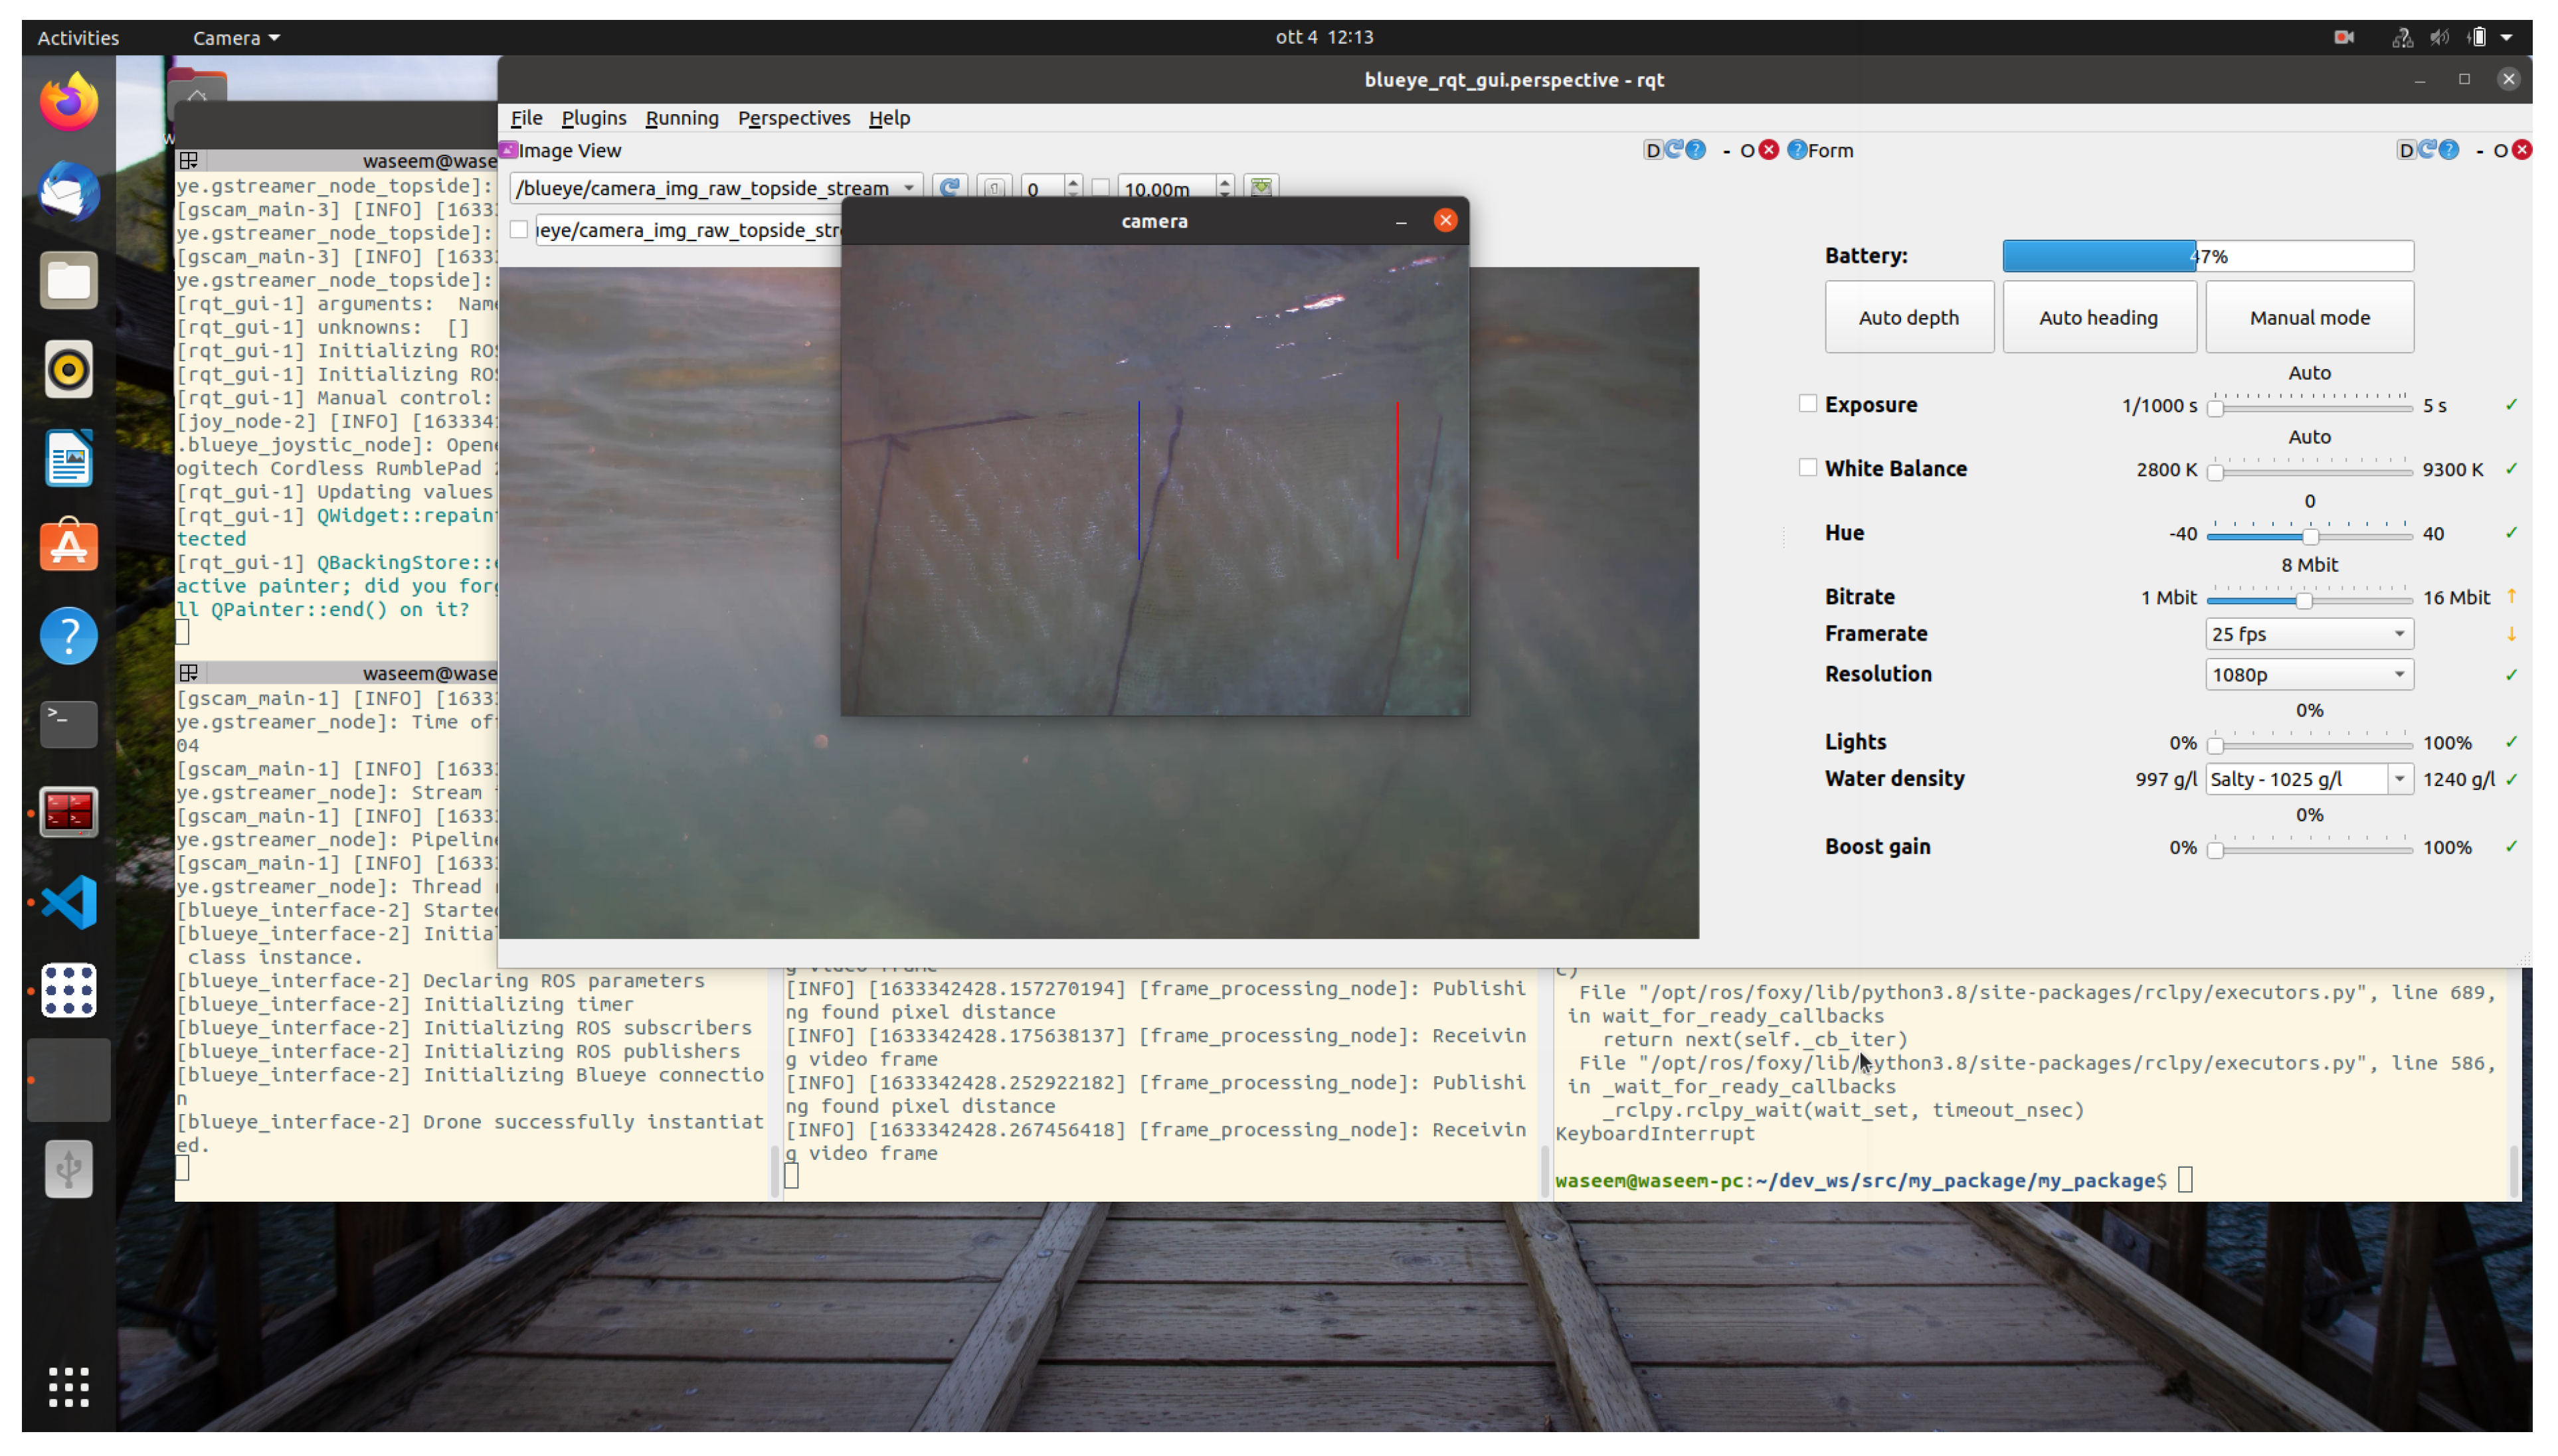This screenshot has height=1456, width=2558.
Task: Open the Show Applications grid
Action: tap(68, 1386)
